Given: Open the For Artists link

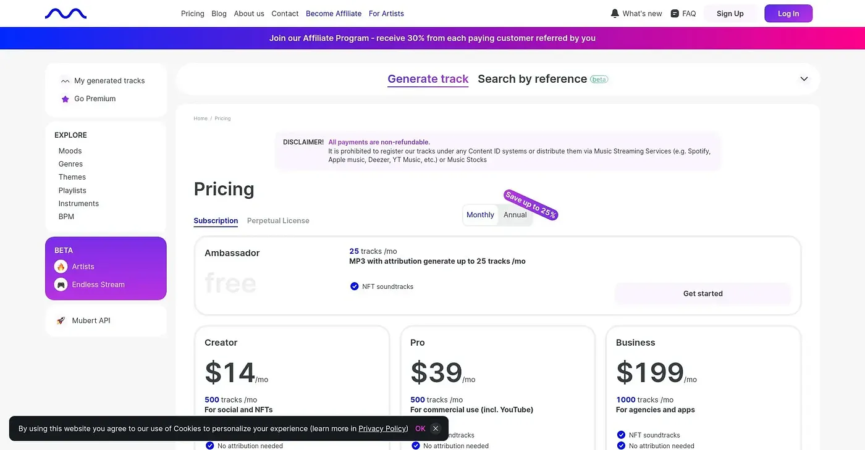Looking at the screenshot, I should pos(386,14).
